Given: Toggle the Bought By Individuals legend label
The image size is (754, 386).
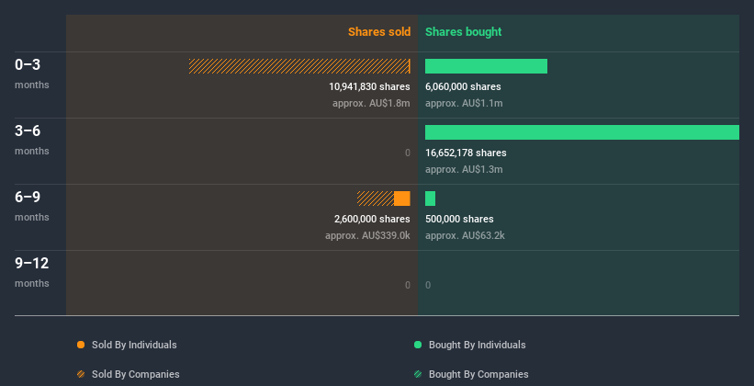Looking at the screenshot, I should [x=477, y=345].
